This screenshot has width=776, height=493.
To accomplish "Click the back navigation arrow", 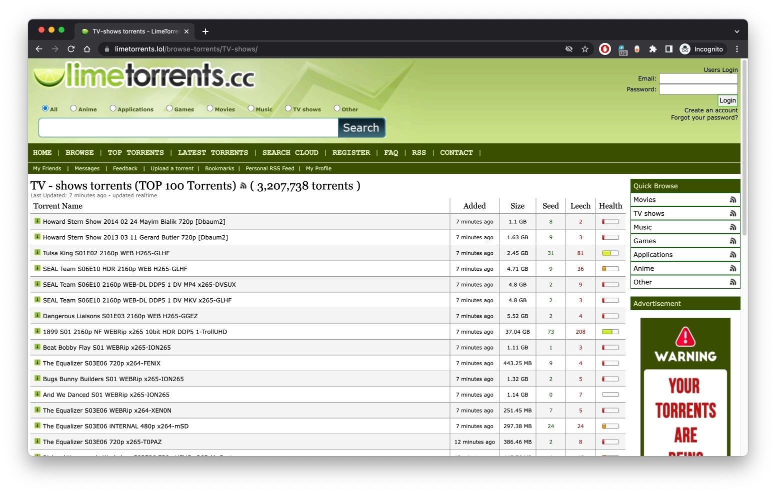I will 39,49.
